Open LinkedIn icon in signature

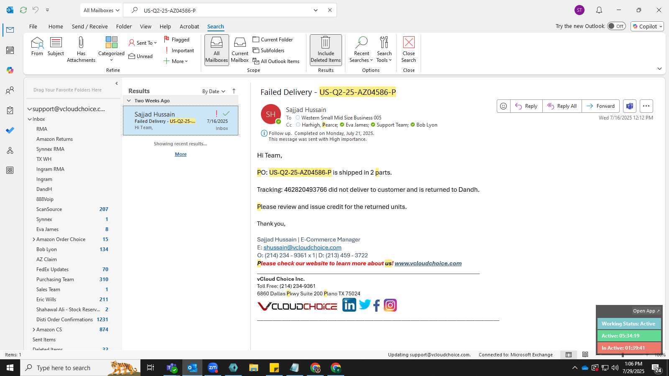pos(349,305)
